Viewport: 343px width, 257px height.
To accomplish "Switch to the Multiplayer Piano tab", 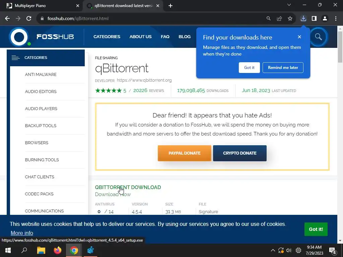I will [x=42, y=6].
